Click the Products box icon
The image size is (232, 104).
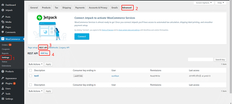(x=3, y=71)
